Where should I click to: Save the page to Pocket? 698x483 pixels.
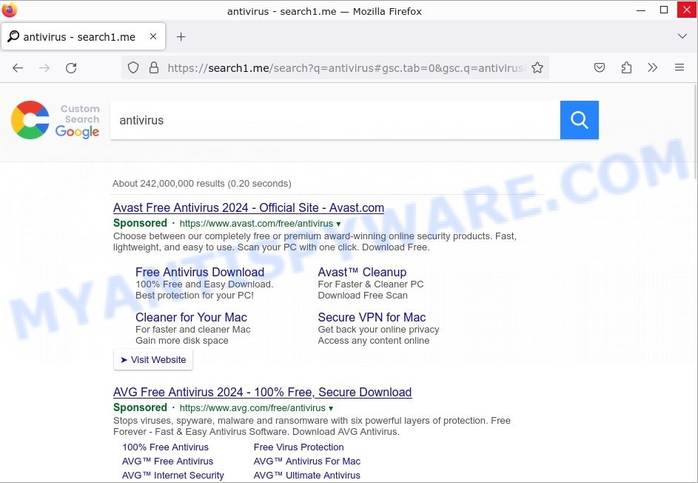(600, 67)
